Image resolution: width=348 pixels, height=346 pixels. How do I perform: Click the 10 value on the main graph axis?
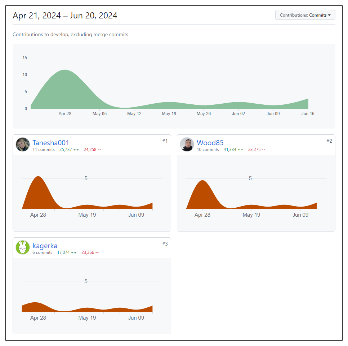(24, 75)
